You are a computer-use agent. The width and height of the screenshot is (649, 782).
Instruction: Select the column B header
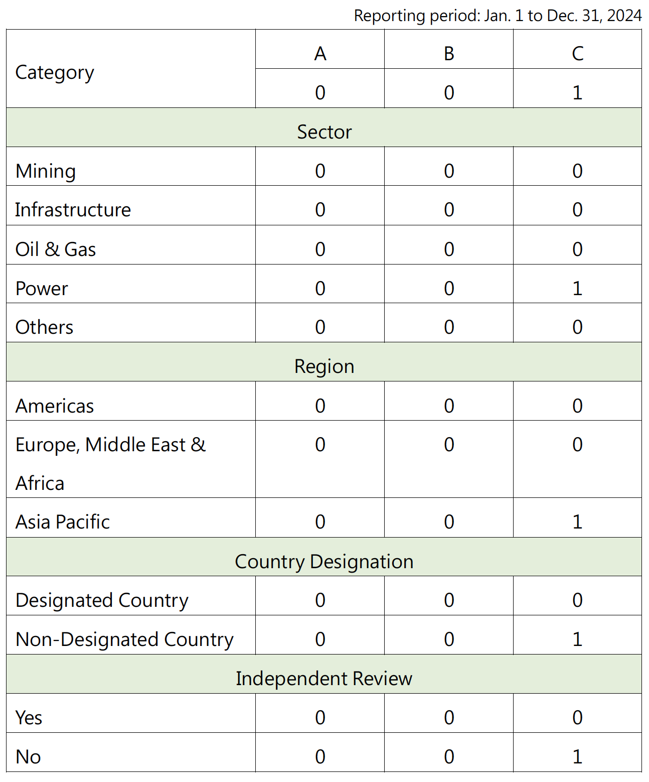tap(449, 49)
